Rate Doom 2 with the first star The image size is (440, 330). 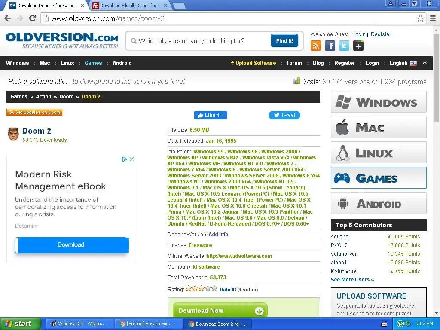[x=189, y=288]
